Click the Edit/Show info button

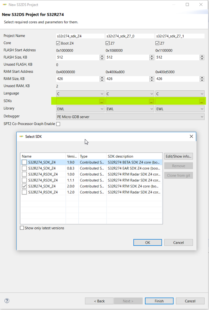tap(178, 156)
